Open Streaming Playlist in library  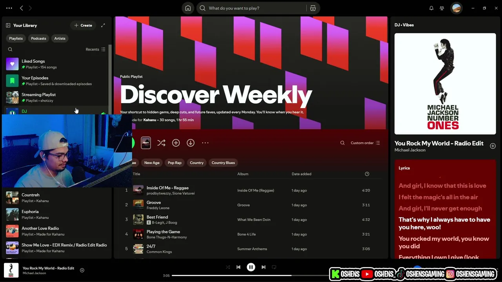click(57, 98)
